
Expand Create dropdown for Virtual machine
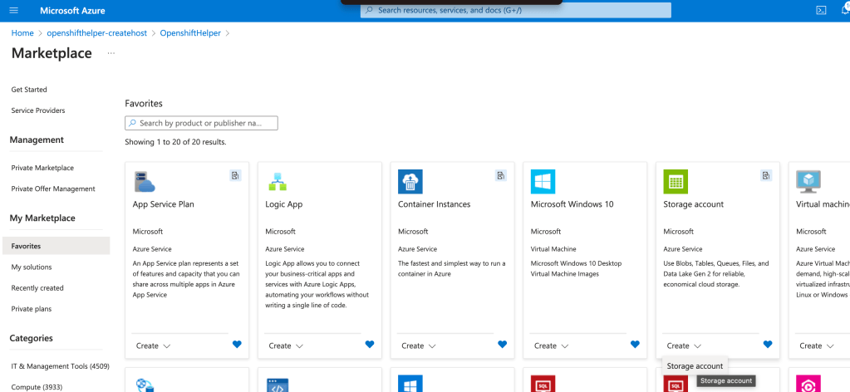(x=817, y=346)
